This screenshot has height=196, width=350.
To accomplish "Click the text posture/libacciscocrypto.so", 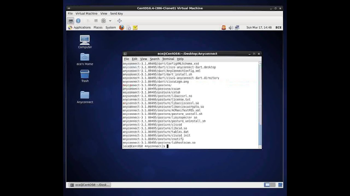I will [x=181, y=107].
